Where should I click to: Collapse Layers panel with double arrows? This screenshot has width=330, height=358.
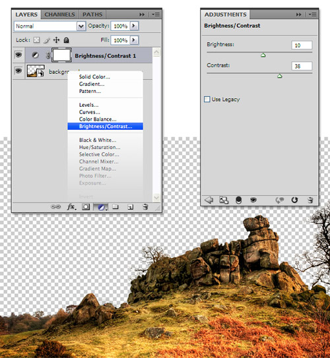click(x=142, y=15)
